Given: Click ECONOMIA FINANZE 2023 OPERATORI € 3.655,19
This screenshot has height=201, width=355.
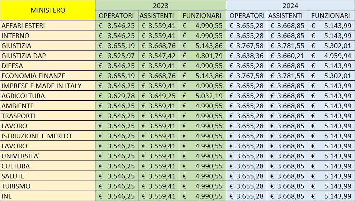Looking at the screenshot, I should click(x=117, y=76).
